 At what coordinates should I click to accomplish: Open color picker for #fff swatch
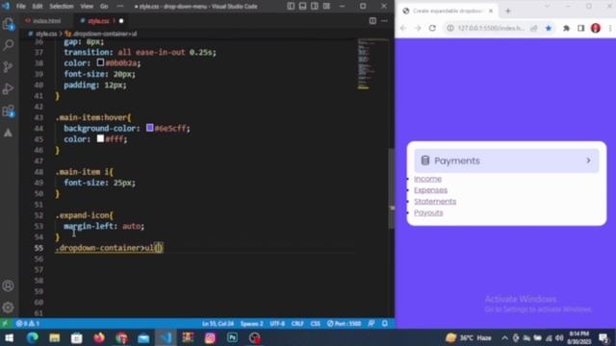[100, 138]
